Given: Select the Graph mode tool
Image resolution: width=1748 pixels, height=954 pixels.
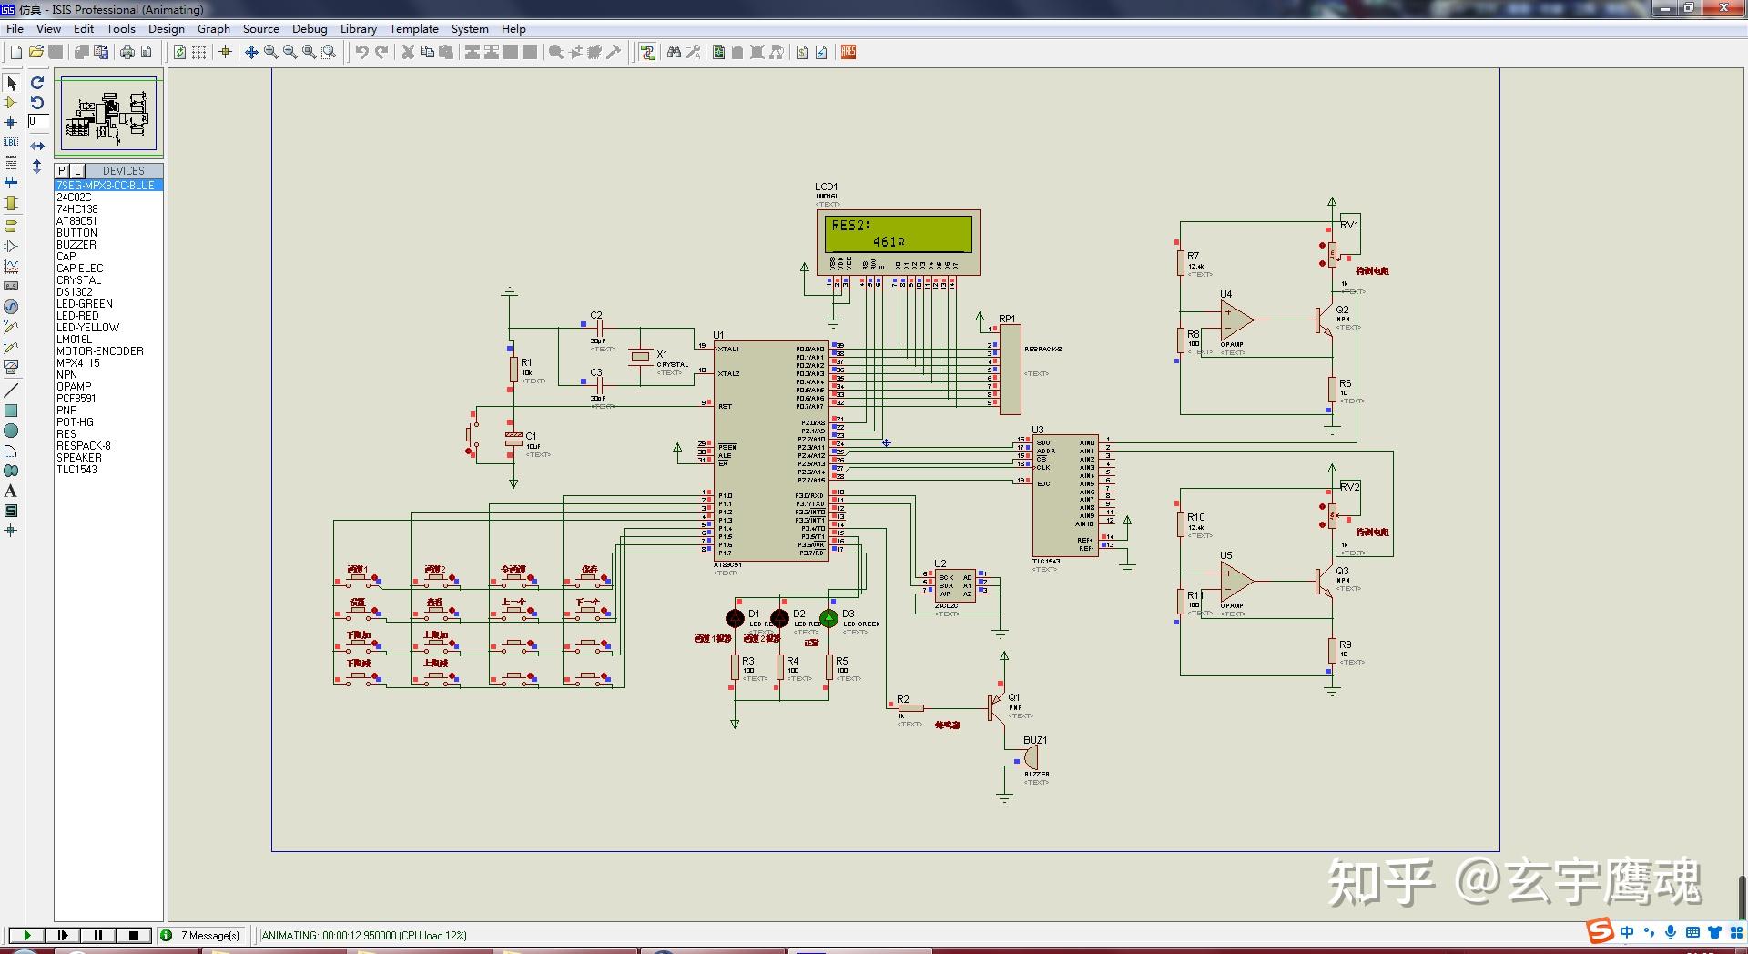Looking at the screenshot, I should point(11,267).
